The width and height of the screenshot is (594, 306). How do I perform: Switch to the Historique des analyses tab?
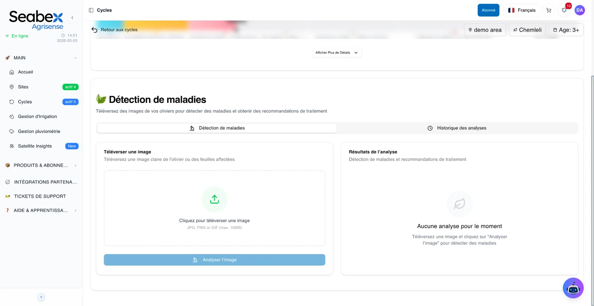pos(457,128)
